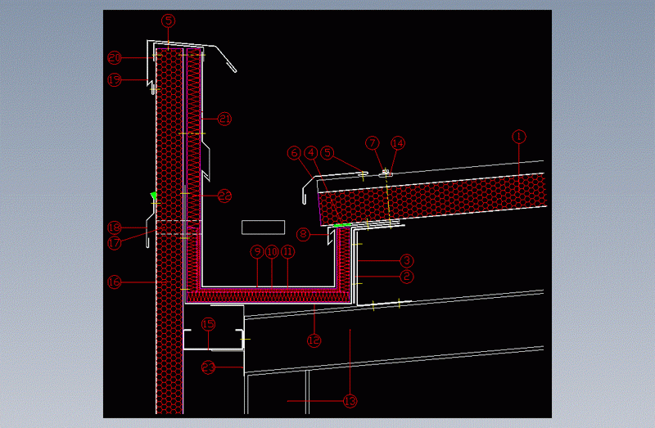This screenshot has width=655, height=428.
Task: Click callout bubble number 2
Action: (406, 277)
